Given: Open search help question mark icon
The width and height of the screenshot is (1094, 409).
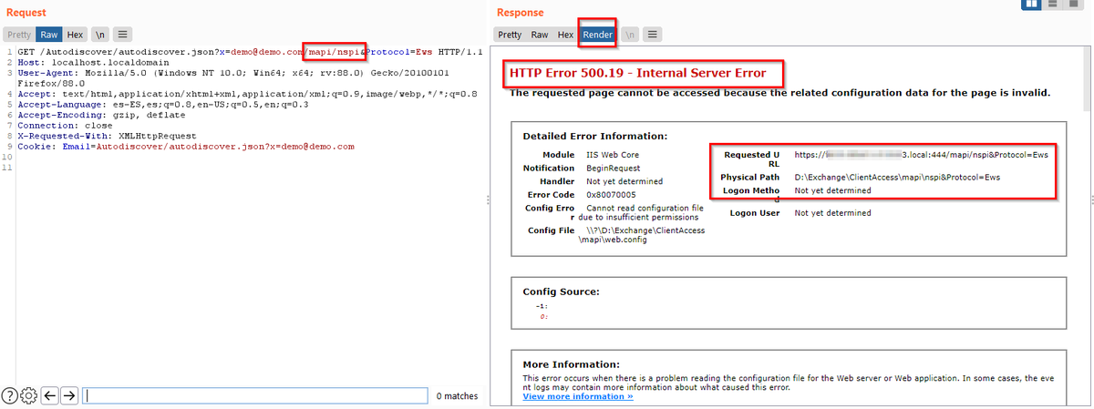Looking at the screenshot, I should (x=10, y=395).
